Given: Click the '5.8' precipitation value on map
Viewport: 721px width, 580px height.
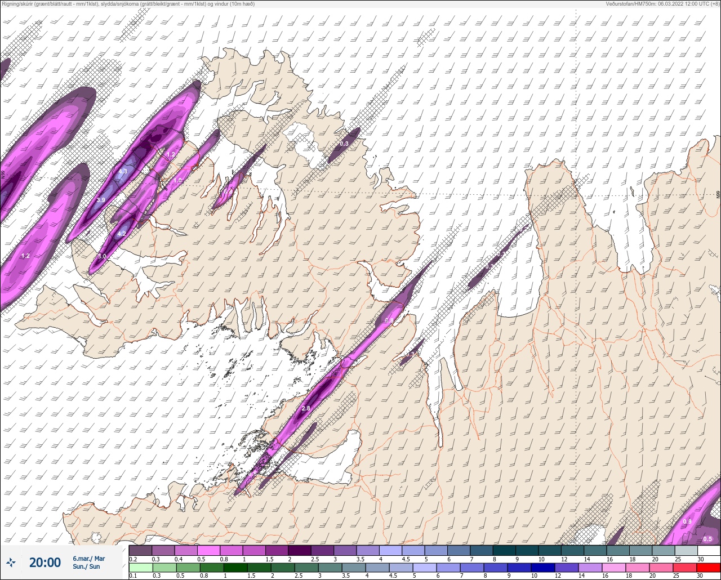Looking at the screenshot, I should [x=389, y=320].
